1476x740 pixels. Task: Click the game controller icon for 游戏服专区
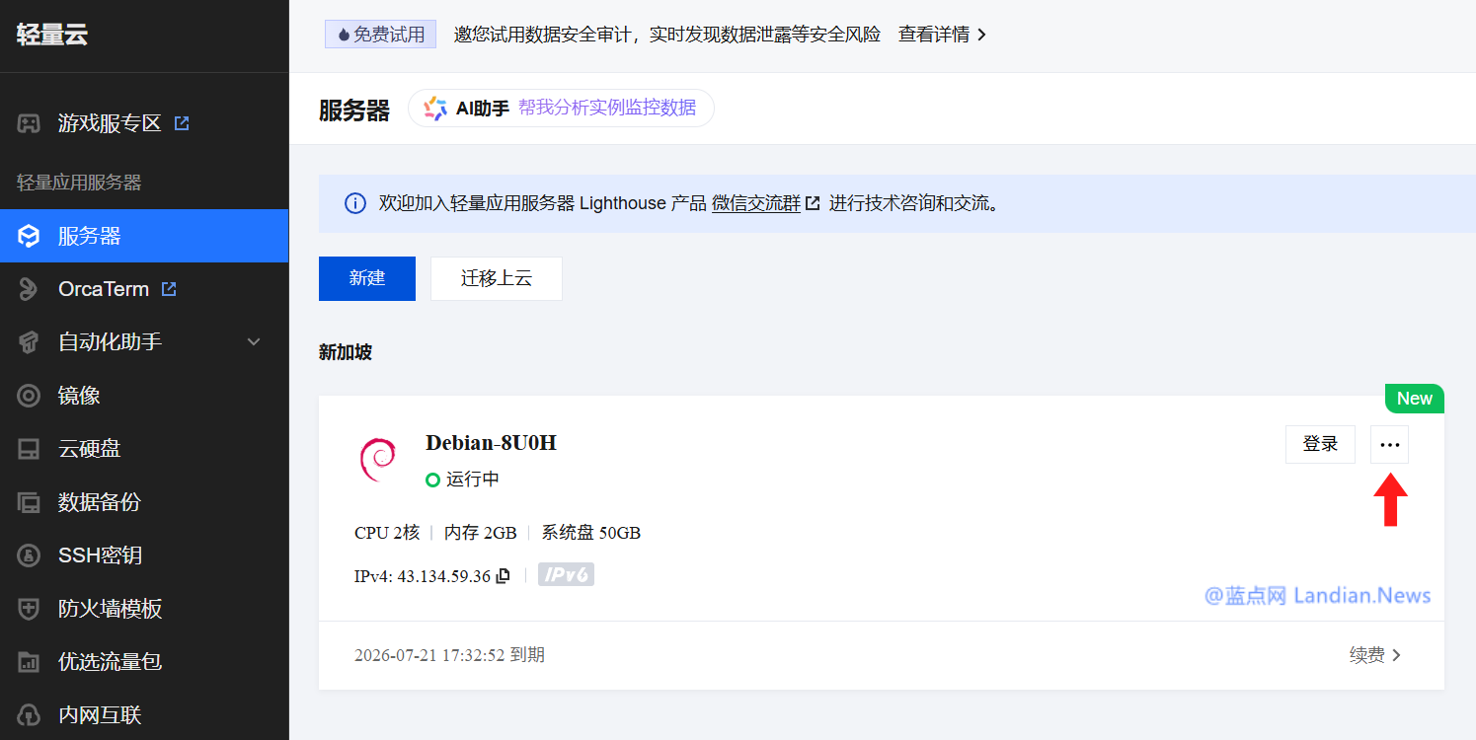click(29, 123)
